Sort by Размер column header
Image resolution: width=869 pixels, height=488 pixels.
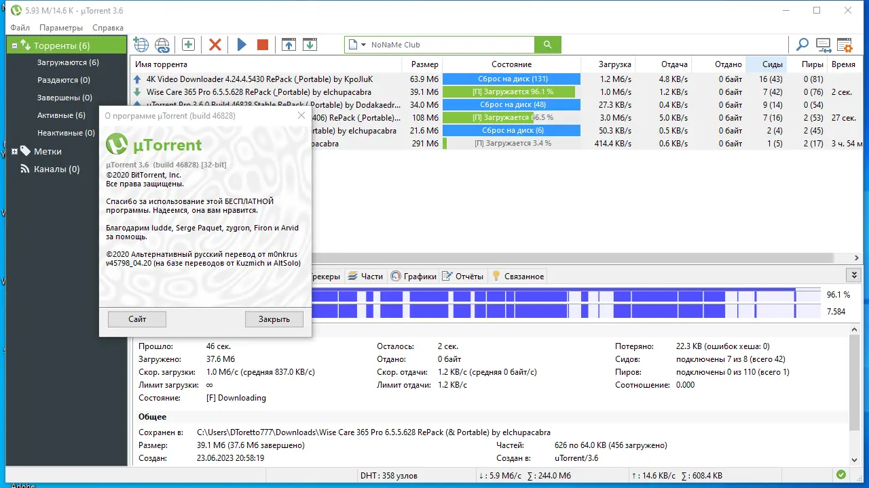(422, 64)
